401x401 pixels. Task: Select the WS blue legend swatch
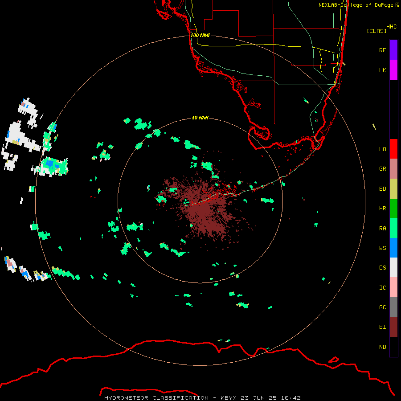[393, 248]
